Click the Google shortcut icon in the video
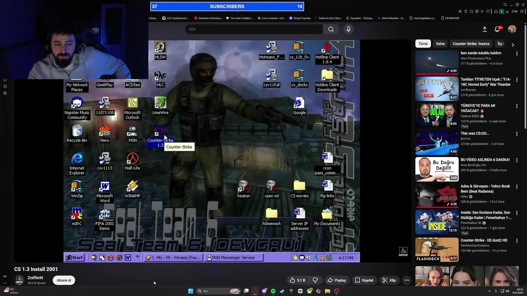Screen dimensions: 527x296 click(x=299, y=106)
